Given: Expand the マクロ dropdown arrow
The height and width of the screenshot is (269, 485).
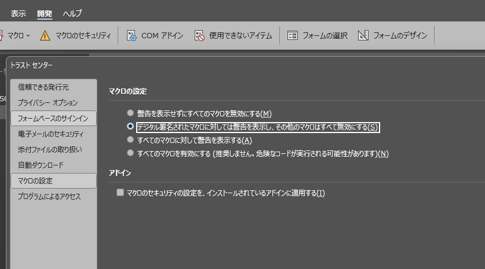Looking at the screenshot, I should click(x=27, y=35).
